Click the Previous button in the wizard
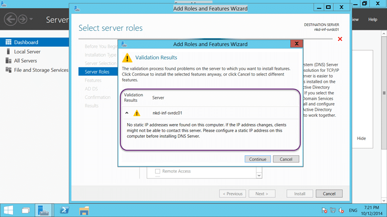This screenshot has height=217, width=387. tap(233, 194)
